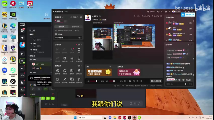This screenshot has width=214, height=120.
Task: Toggle visibility eye for LeagueClient source
Action: pos(75,30)
